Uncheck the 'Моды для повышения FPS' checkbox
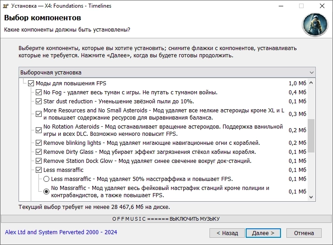 [x=31, y=83]
